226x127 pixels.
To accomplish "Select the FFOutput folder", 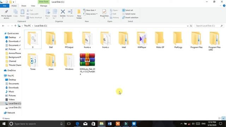I will pos(69,40).
